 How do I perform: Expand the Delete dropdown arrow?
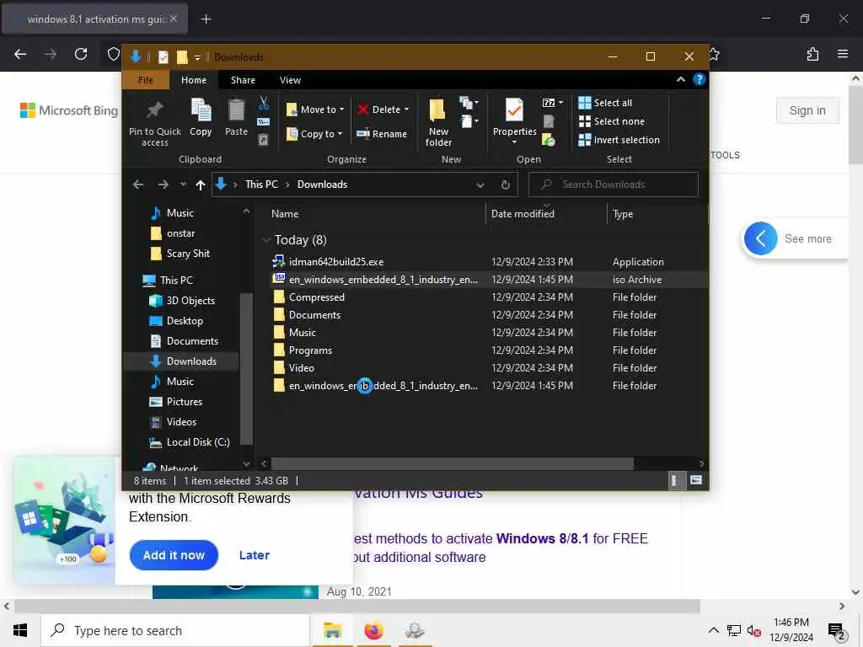407,110
